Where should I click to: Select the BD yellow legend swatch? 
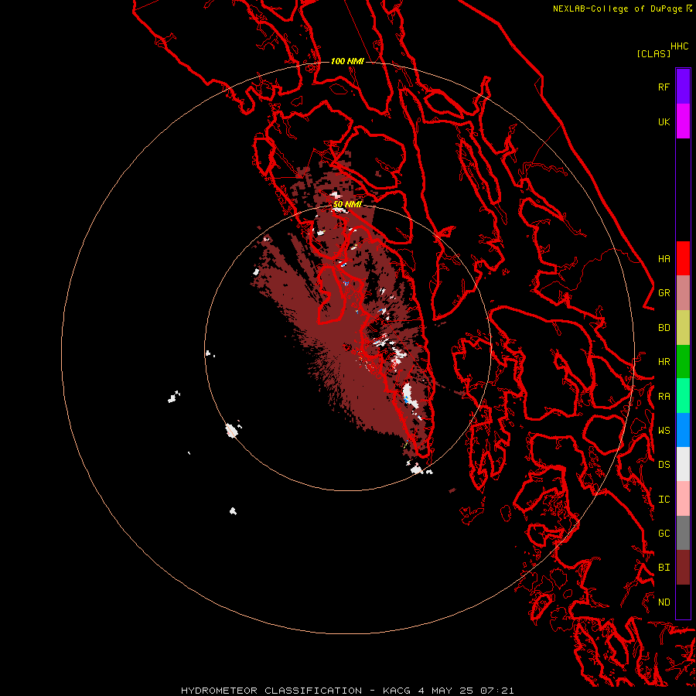coord(683,328)
